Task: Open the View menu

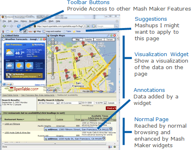Action: (x=16, y=21)
